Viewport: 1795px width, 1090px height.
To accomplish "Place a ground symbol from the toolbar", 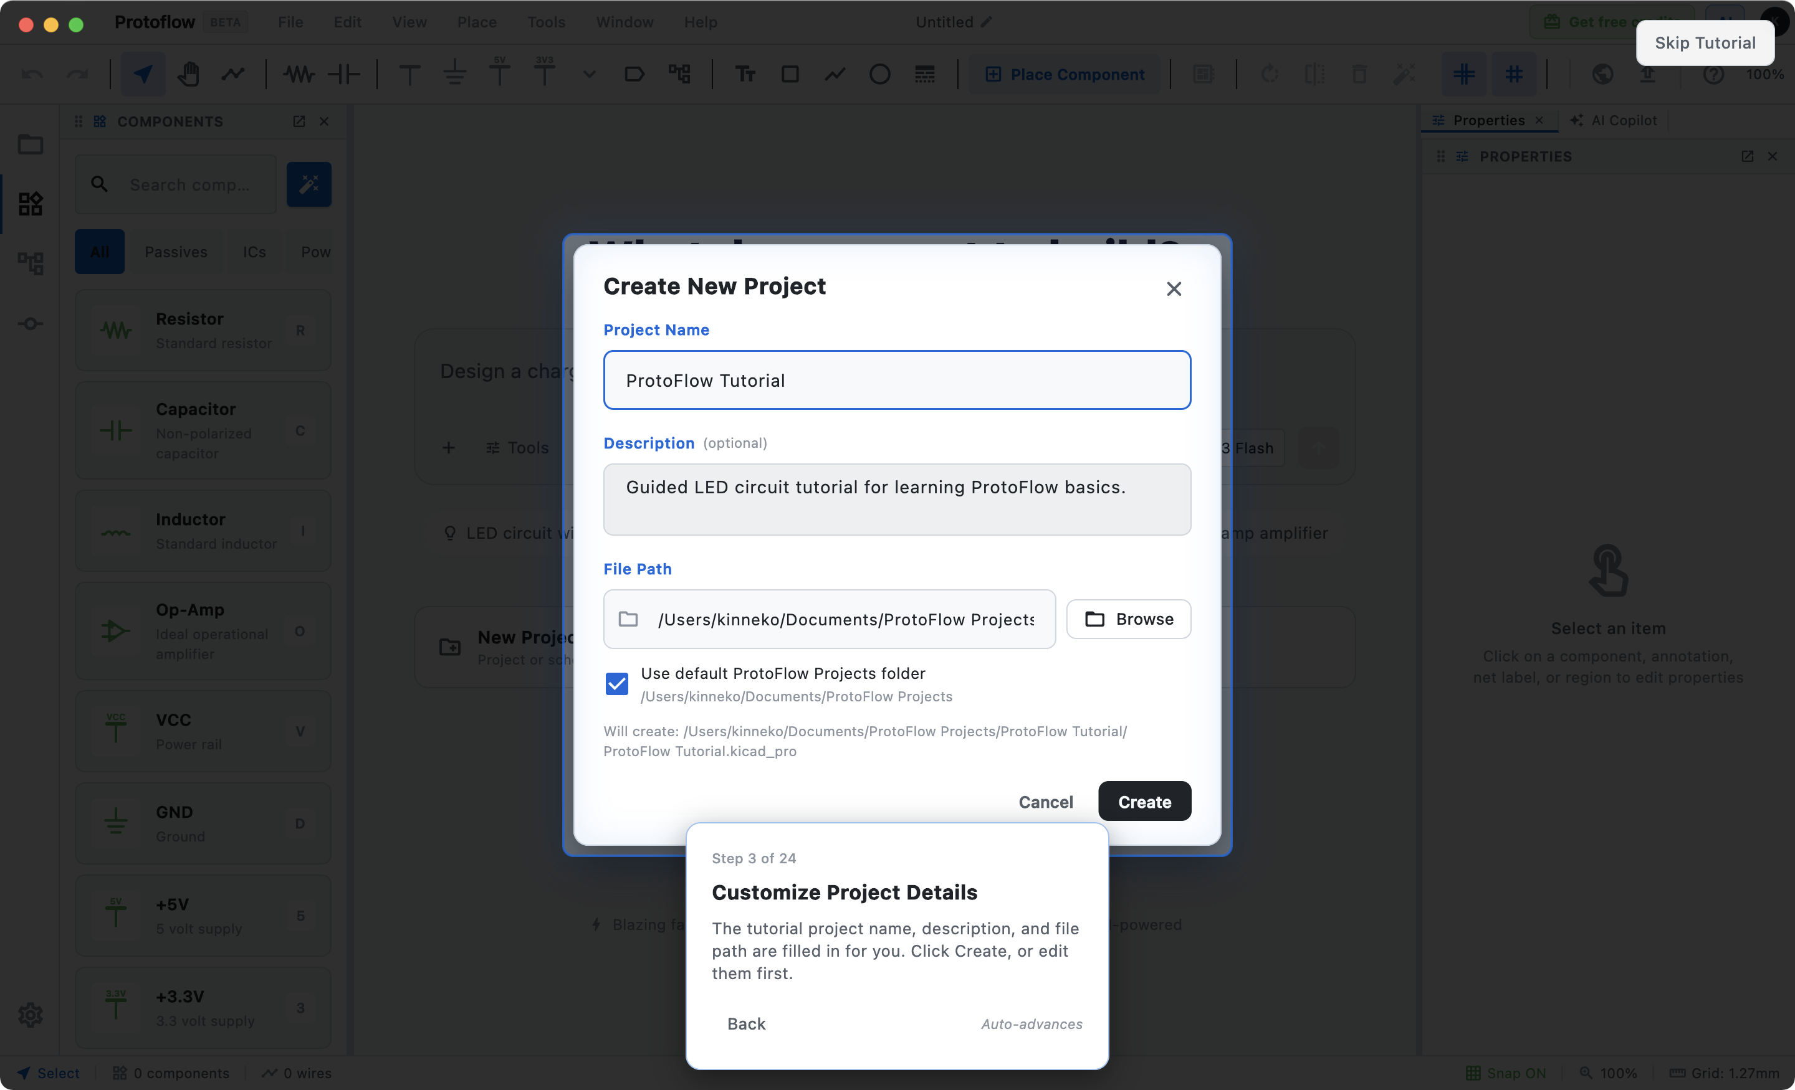I will click(x=454, y=74).
